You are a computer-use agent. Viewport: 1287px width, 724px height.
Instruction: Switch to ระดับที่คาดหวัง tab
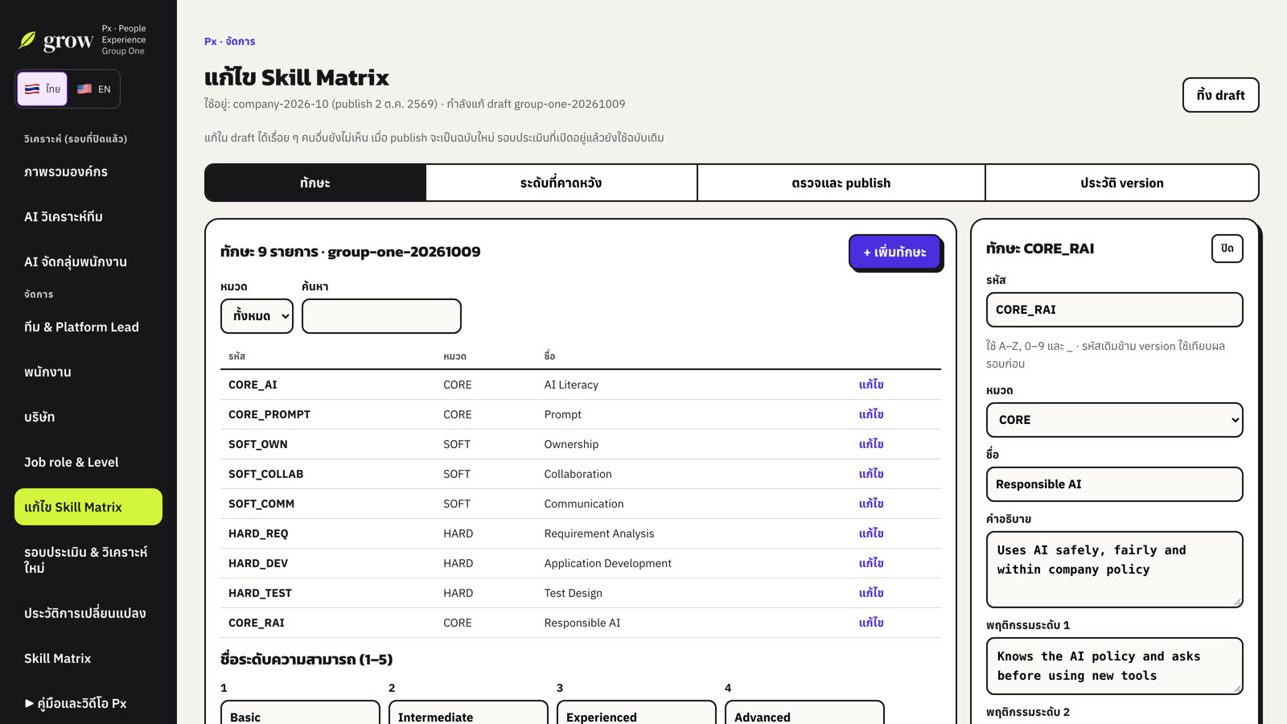[561, 183]
